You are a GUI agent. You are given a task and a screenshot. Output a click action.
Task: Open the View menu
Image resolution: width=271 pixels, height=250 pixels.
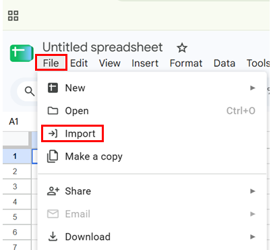click(x=110, y=63)
